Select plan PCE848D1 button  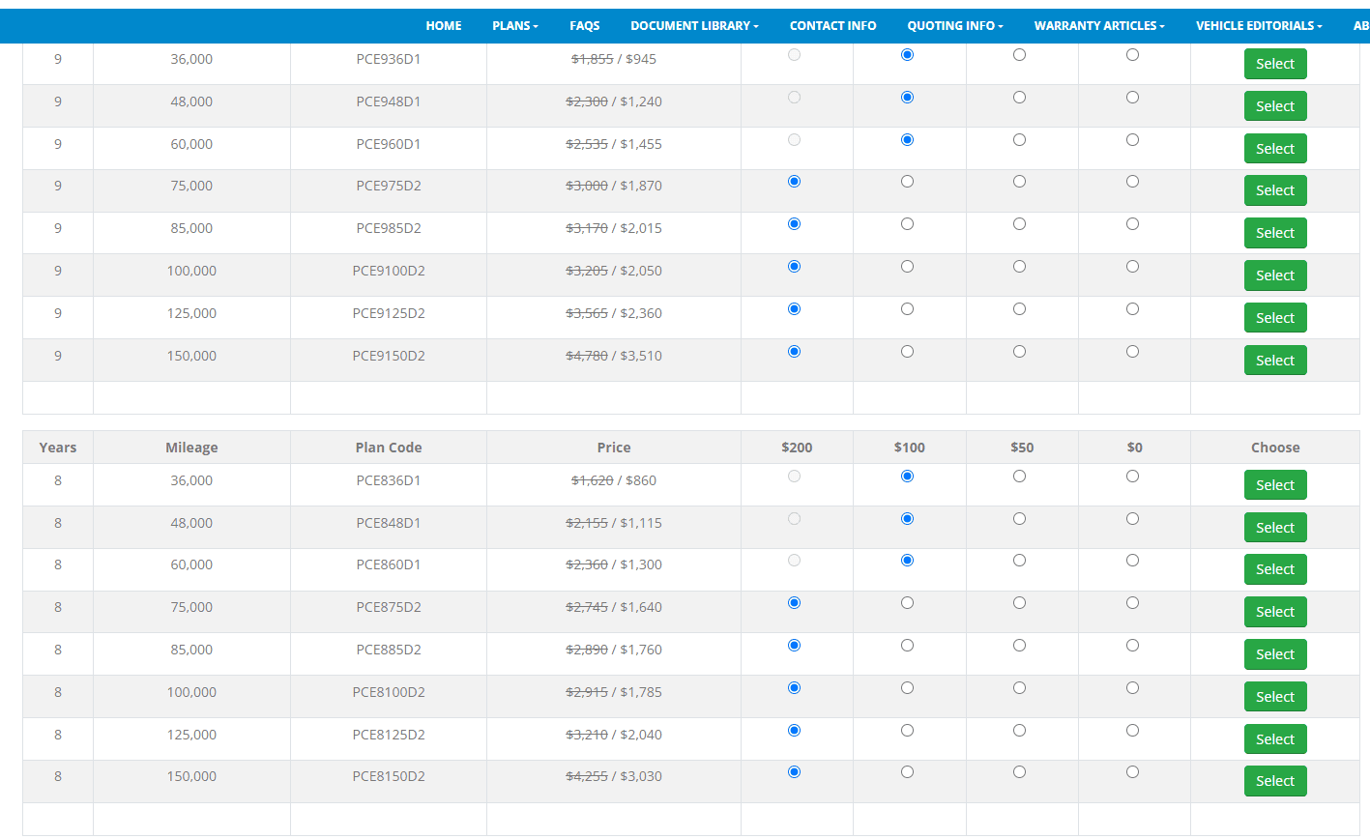coord(1275,528)
